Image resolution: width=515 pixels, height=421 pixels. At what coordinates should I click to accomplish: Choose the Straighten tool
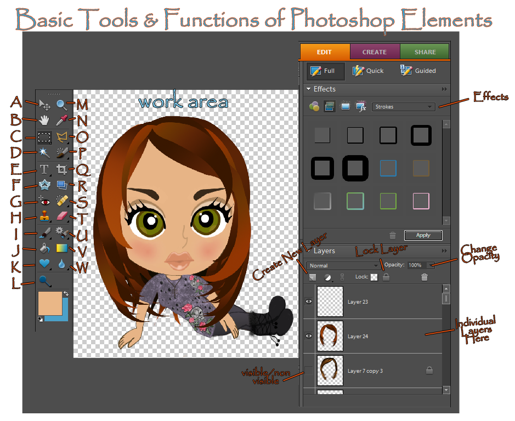pos(62,185)
